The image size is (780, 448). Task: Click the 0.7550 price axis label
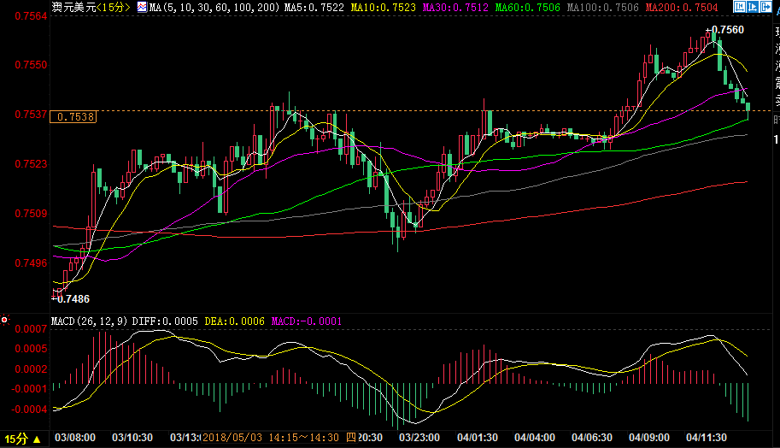coord(31,65)
